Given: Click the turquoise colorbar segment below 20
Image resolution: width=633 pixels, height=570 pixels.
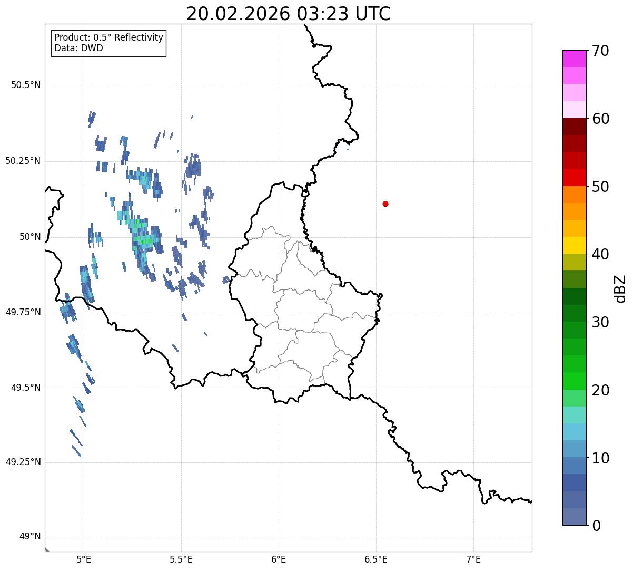Looking at the screenshot, I should [574, 415].
